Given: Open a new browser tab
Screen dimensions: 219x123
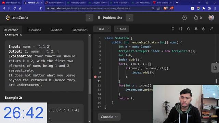Looking at the screenshot, I should pos(177,3).
